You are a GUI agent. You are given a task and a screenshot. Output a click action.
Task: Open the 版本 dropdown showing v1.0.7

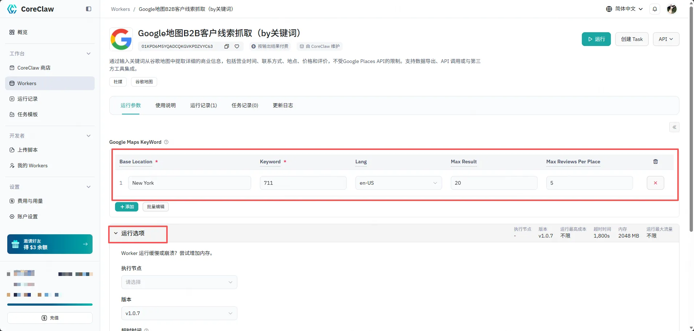179,313
